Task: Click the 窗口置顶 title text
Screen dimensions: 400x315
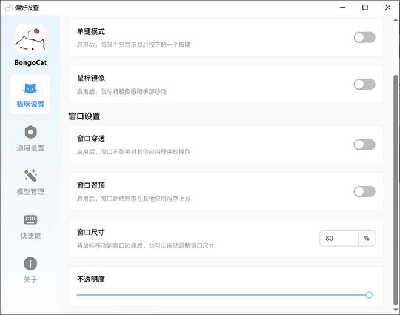Action: click(x=91, y=185)
